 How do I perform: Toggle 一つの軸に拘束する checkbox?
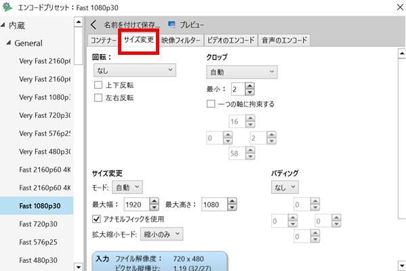coord(211,104)
